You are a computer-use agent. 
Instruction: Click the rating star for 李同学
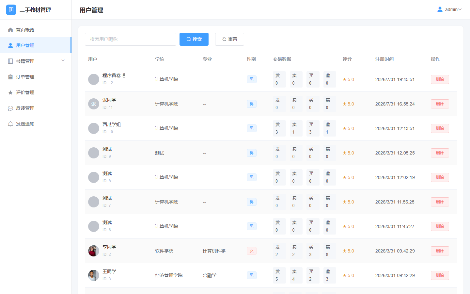pyautogui.click(x=344, y=251)
